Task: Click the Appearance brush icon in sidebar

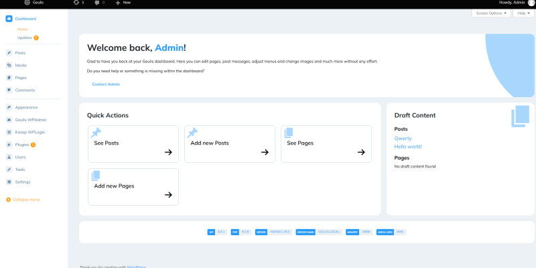Action: (9, 107)
